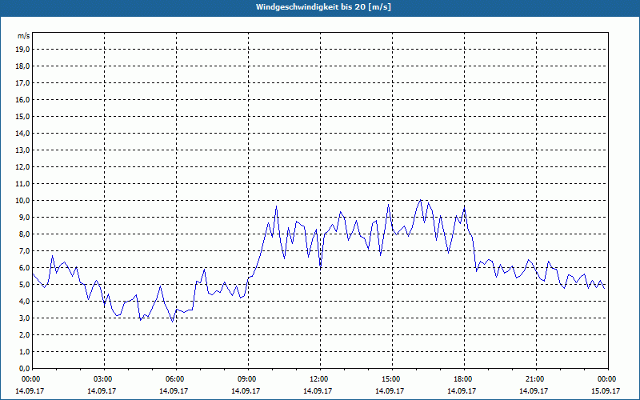The height and width of the screenshot is (400, 640).
Task: Select the 15,0 y-axis label
Action: [x=22, y=116]
